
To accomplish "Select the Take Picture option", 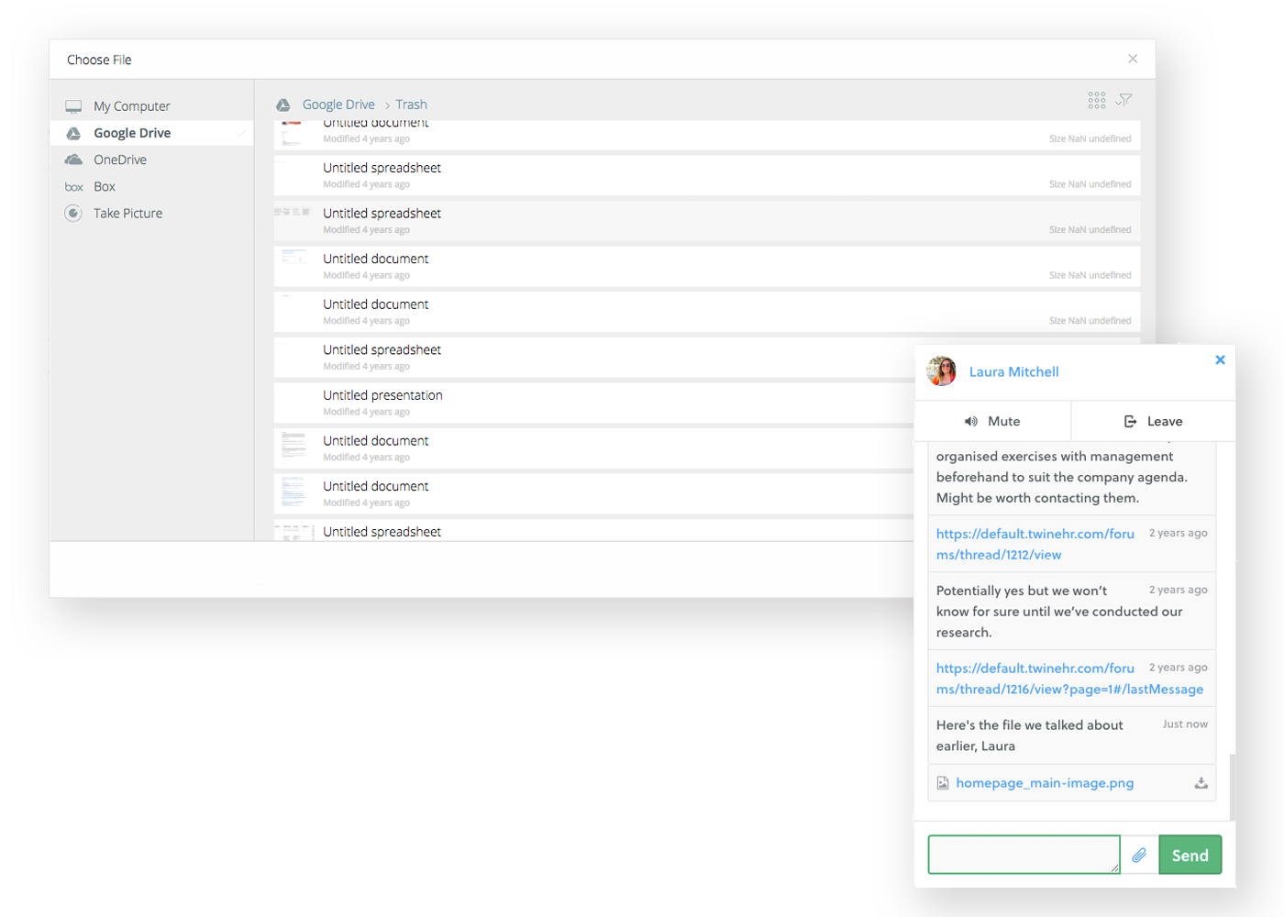I will point(127,214).
